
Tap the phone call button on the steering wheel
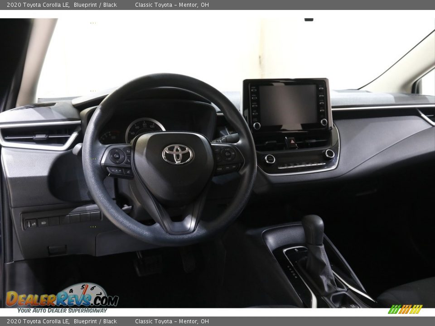coord(128,160)
